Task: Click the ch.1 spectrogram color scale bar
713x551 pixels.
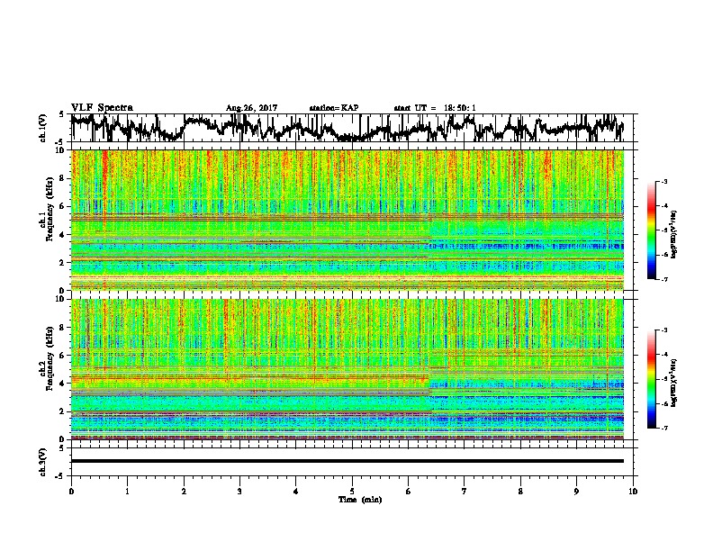Action: point(652,230)
